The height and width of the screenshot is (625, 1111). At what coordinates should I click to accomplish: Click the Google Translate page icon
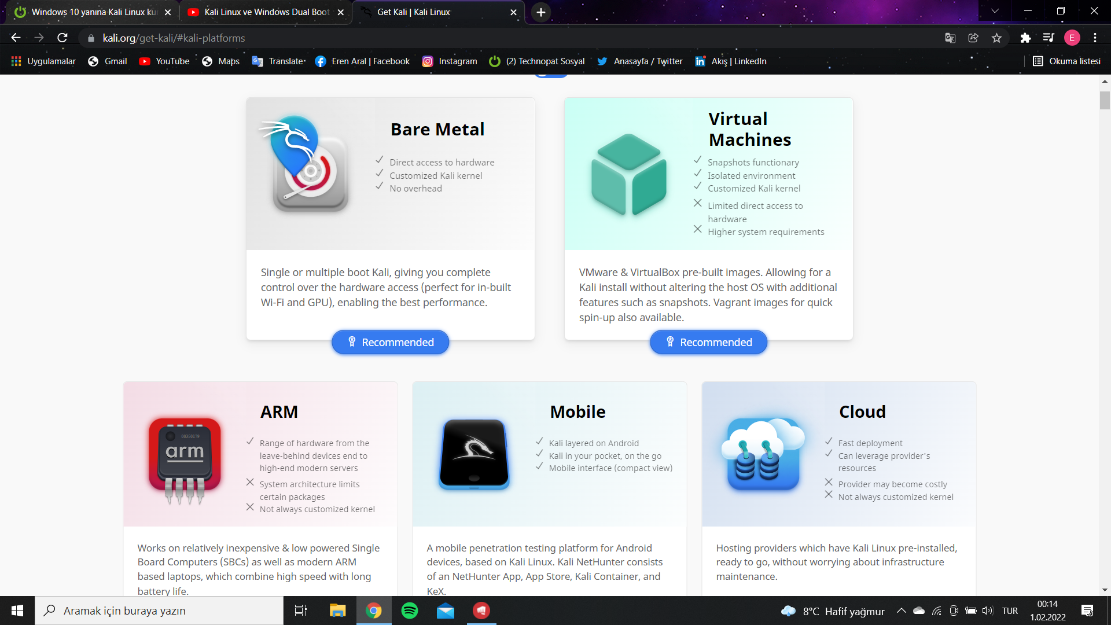point(950,38)
